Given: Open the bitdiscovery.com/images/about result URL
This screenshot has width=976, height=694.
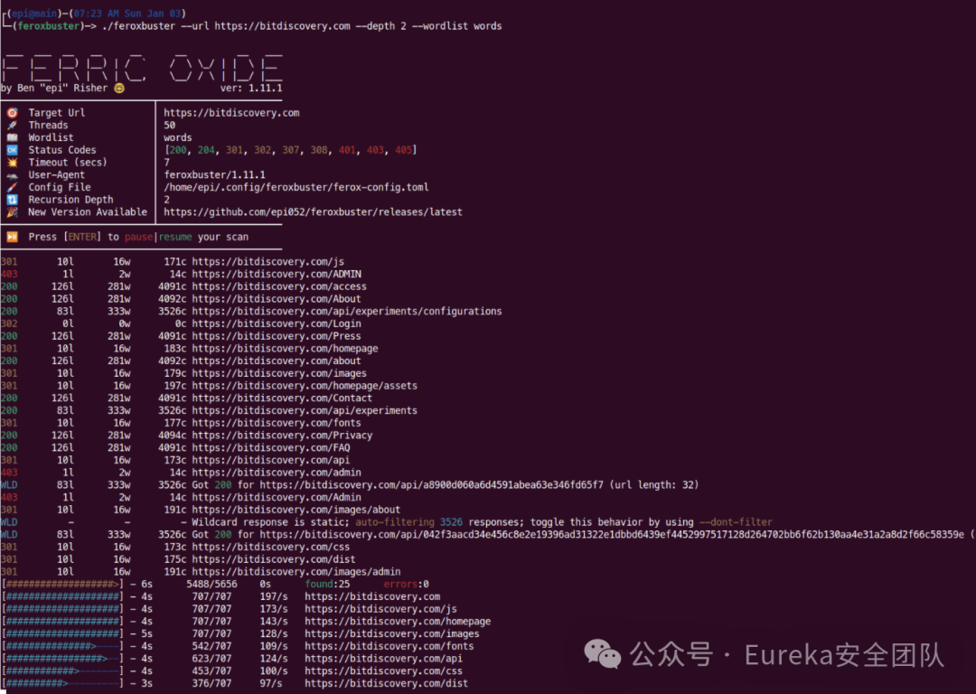Looking at the screenshot, I should coord(296,510).
